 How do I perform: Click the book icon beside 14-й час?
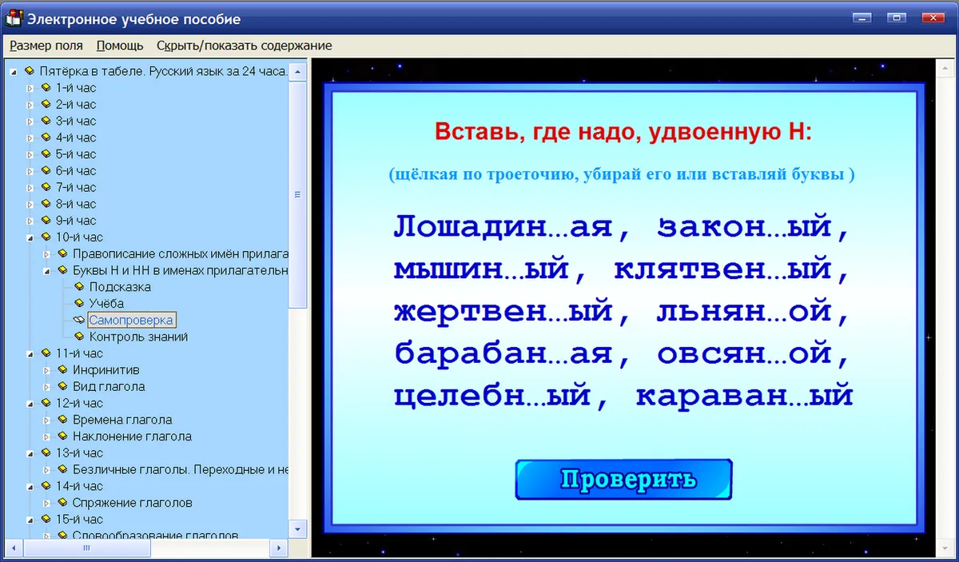pyautogui.click(x=46, y=486)
